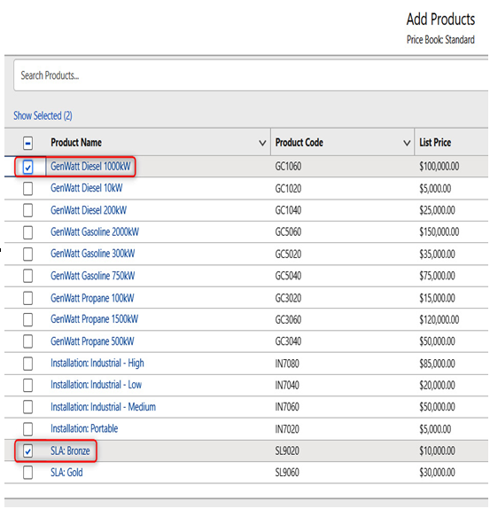Viewport: 490px width, 509px height.
Task: Open Installation: Portable product link
Action: pos(84,428)
